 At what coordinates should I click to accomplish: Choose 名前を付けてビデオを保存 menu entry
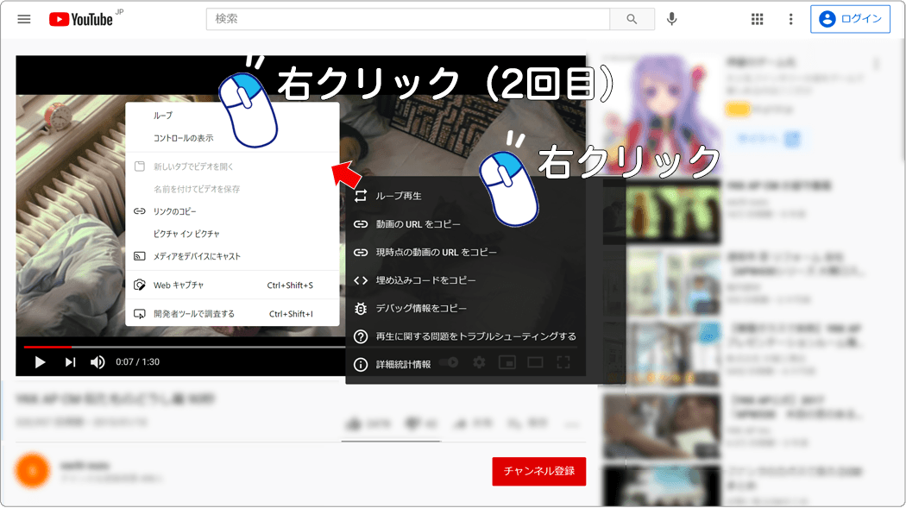(232, 189)
